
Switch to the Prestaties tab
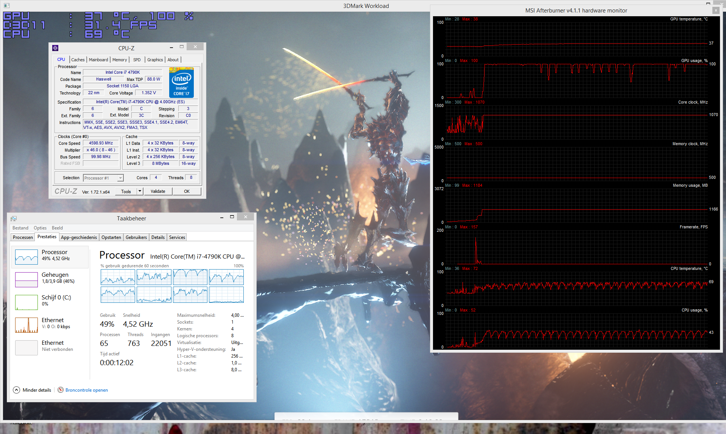(47, 237)
